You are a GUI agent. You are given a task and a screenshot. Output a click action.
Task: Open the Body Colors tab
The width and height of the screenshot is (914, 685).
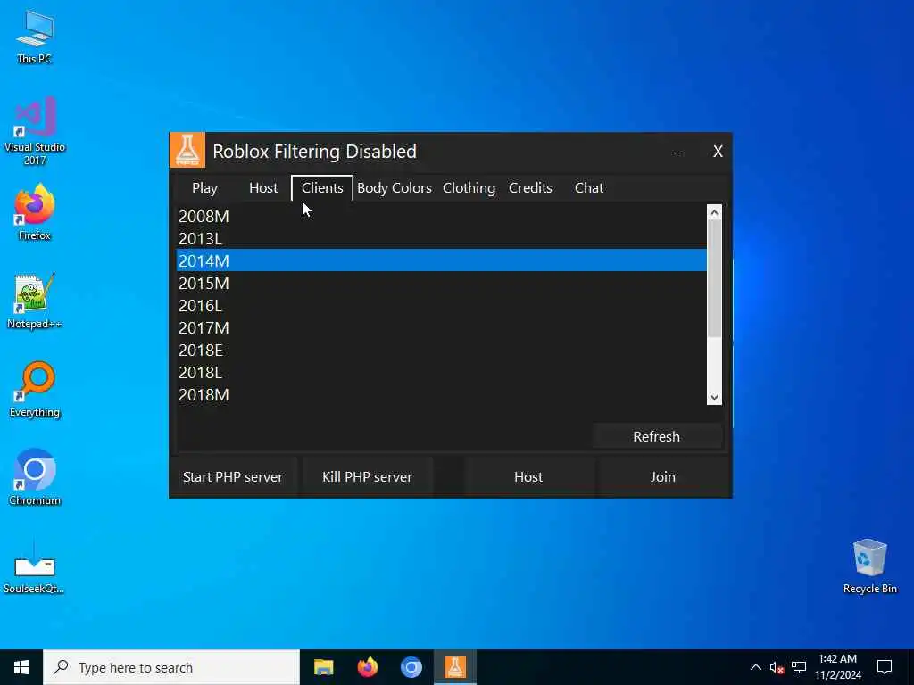tap(394, 188)
